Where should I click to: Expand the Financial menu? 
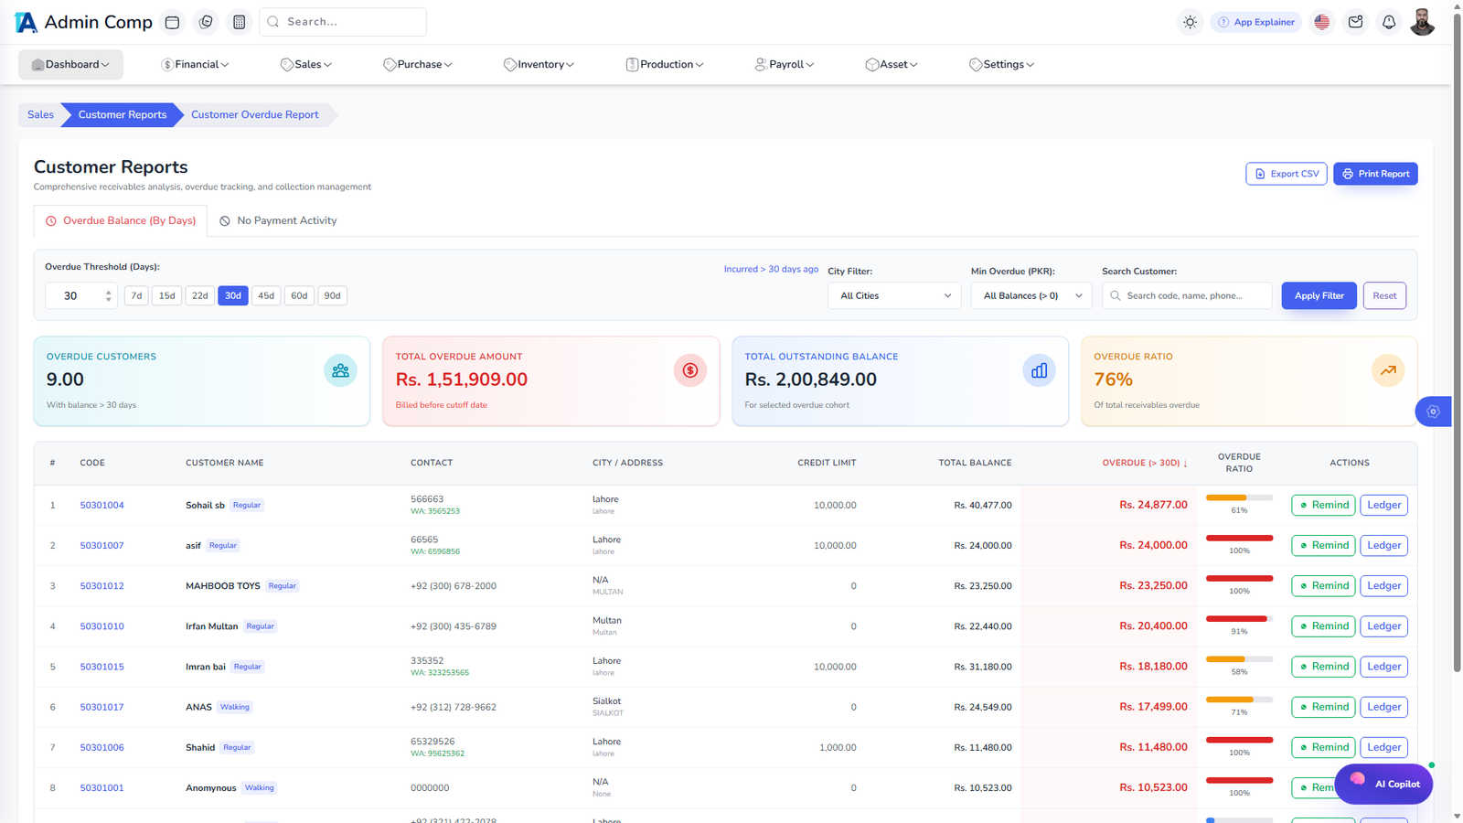tap(195, 64)
